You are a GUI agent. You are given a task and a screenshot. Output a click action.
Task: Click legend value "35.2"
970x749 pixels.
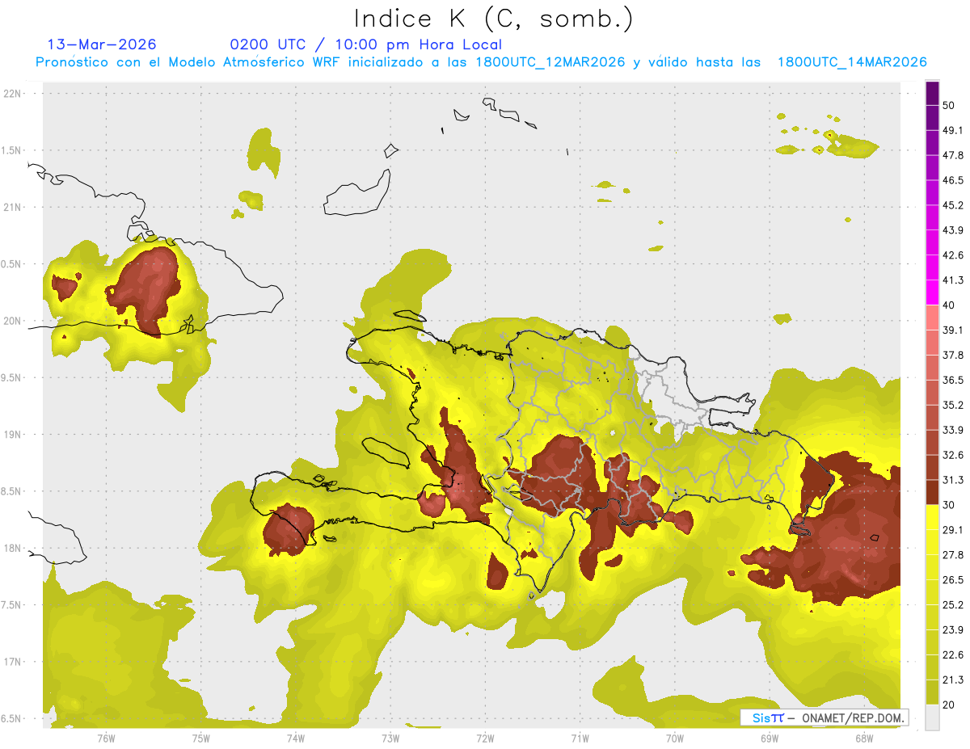[952, 405]
